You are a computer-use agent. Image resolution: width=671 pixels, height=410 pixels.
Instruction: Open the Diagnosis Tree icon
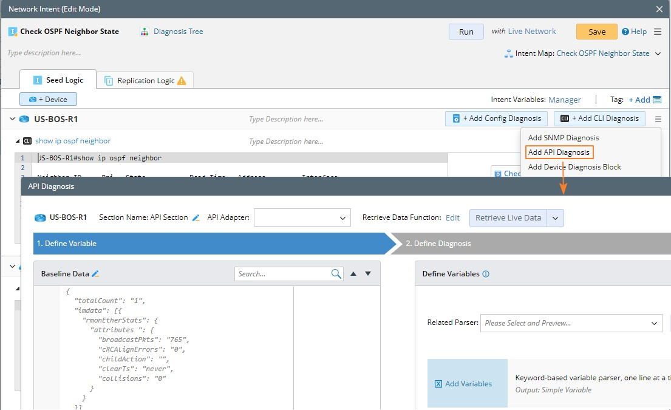pyautogui.click(x=145, y=32)
